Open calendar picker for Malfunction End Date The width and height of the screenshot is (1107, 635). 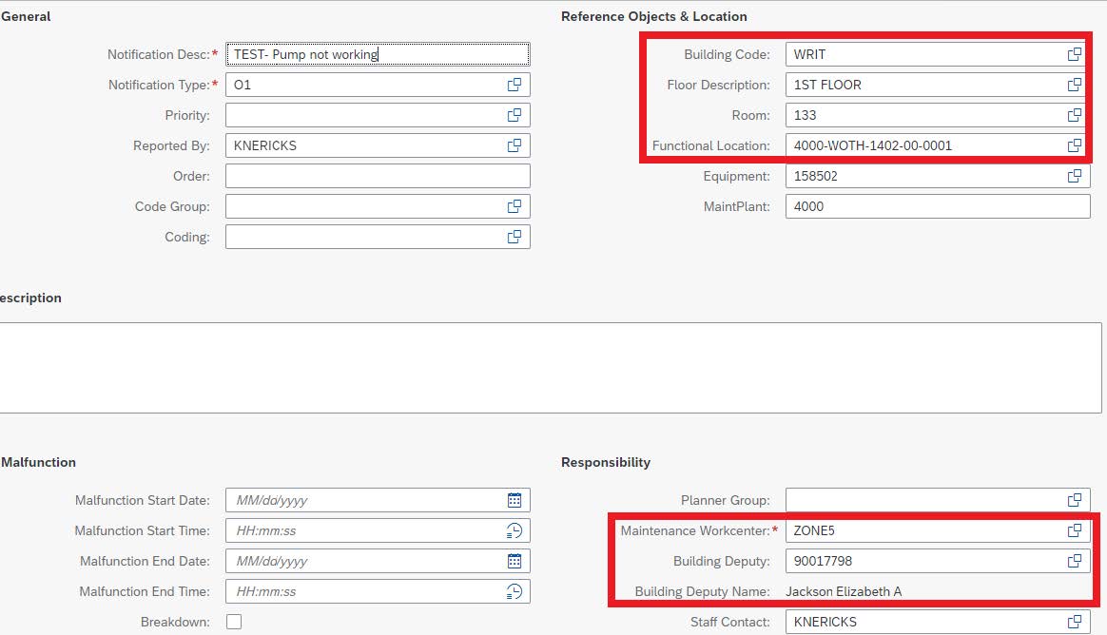(x=514, y=561)
